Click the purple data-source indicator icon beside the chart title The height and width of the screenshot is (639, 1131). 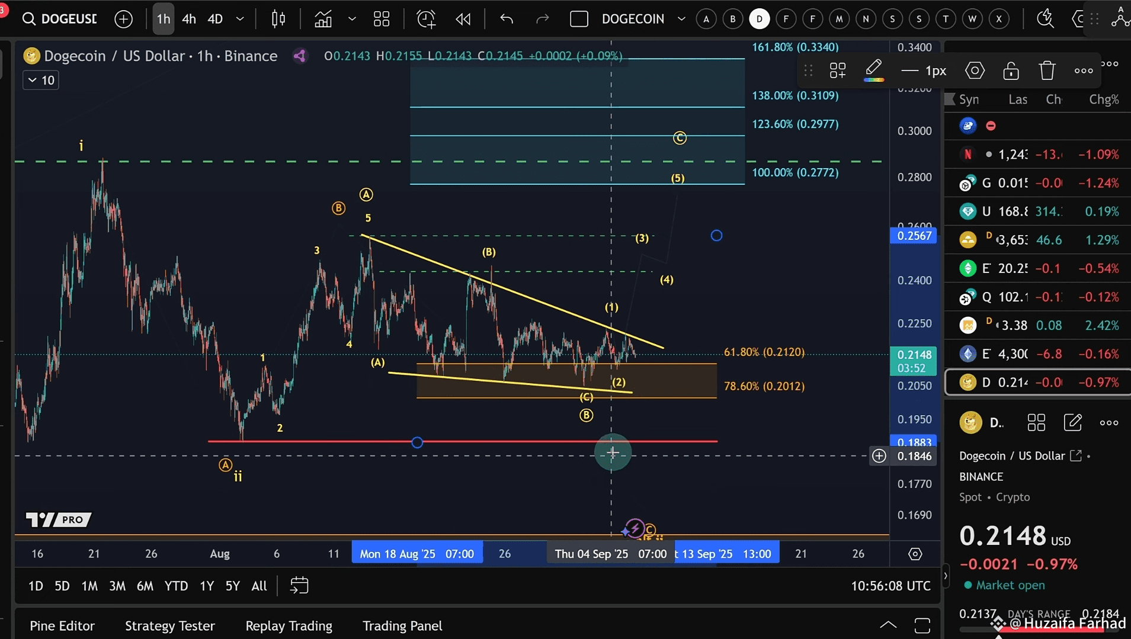click(300, 56)
